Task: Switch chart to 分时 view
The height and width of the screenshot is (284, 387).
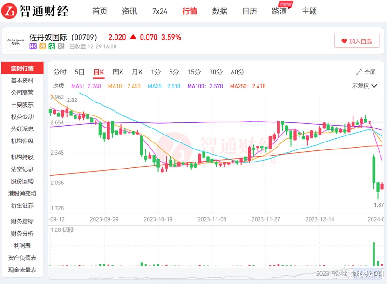Action: (x=60, y=72)
